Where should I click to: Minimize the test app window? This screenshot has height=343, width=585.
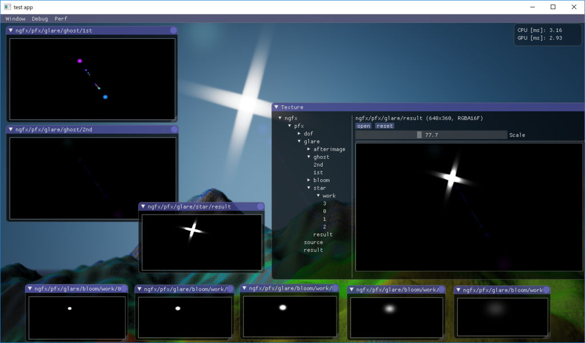532,7
